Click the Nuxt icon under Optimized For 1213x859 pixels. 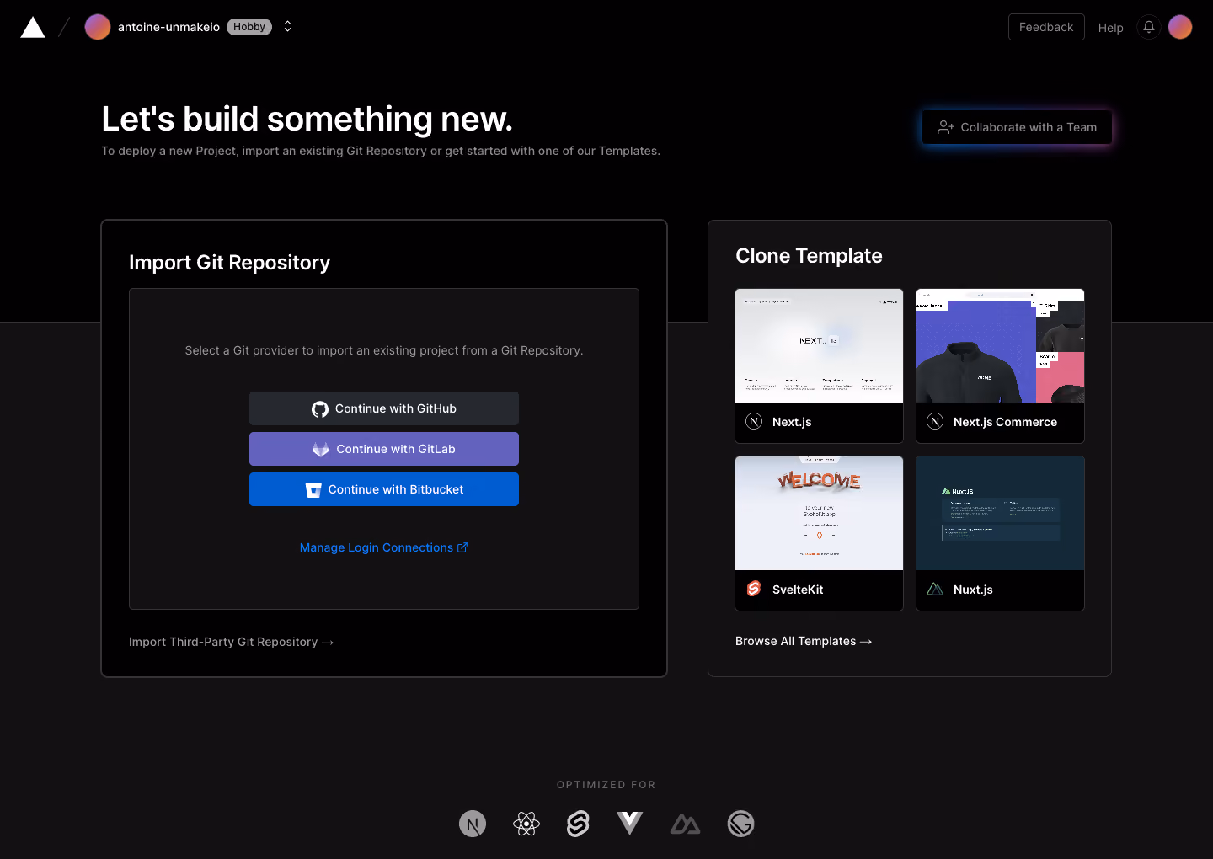(685, 824)
